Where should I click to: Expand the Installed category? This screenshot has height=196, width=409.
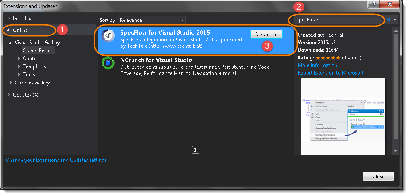pyautogui.click(x=8, y=19)
